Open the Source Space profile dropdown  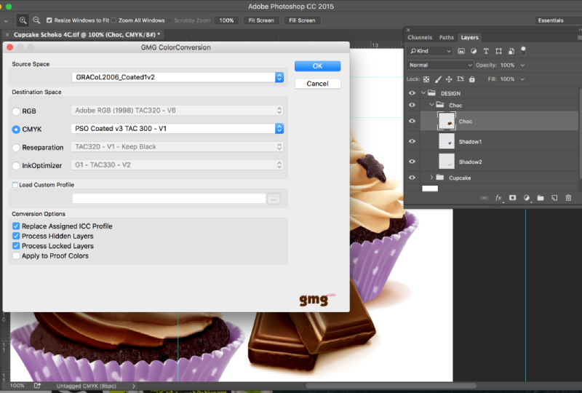coord(178,77)
